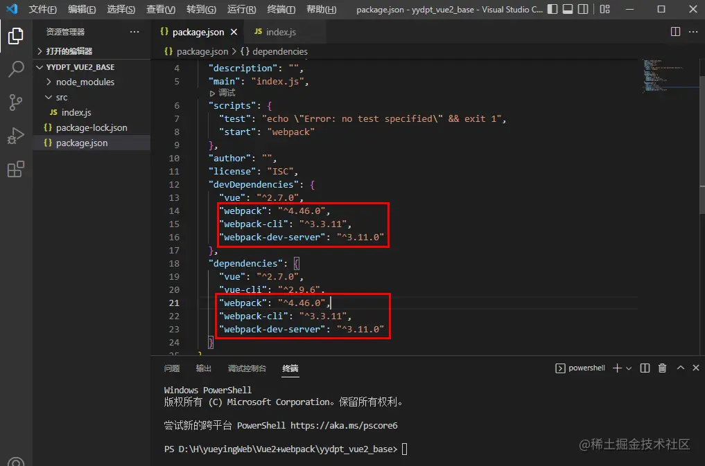Click the terminal prompt input area
The height and width of the screenshot is (466, 705).
(404, 449)
